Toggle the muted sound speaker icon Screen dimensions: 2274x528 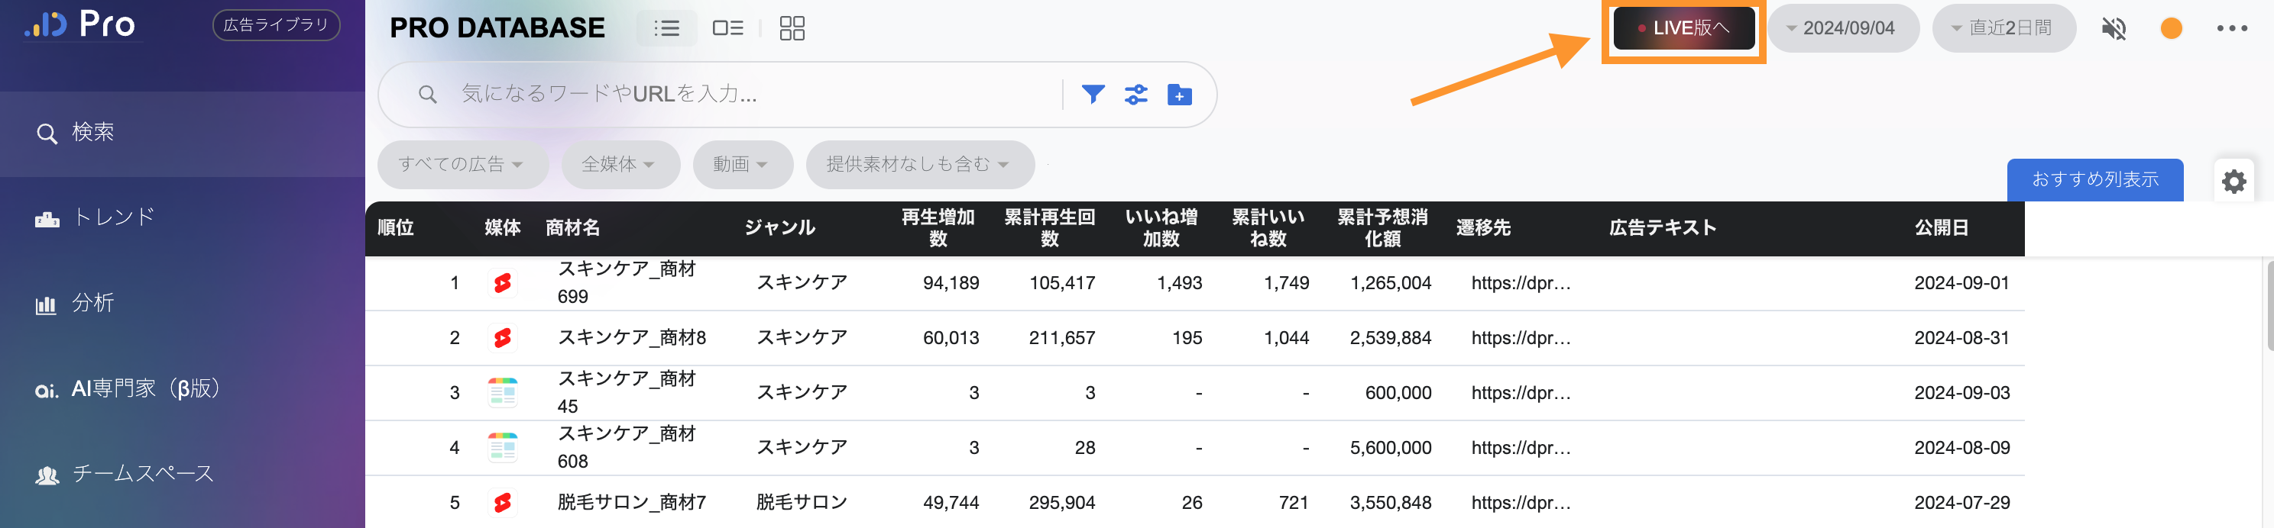tap(2114, 28)
